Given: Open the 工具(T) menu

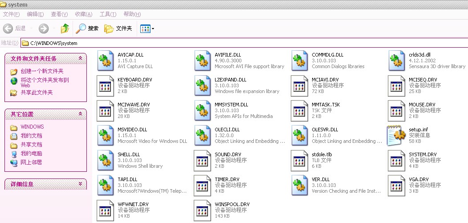Looking at the screenshot, I should 108,14.
